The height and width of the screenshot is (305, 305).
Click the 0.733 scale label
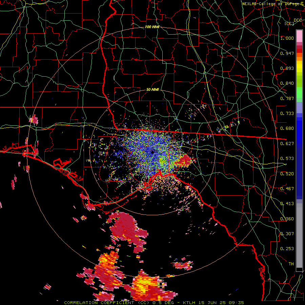coord(287,114)
